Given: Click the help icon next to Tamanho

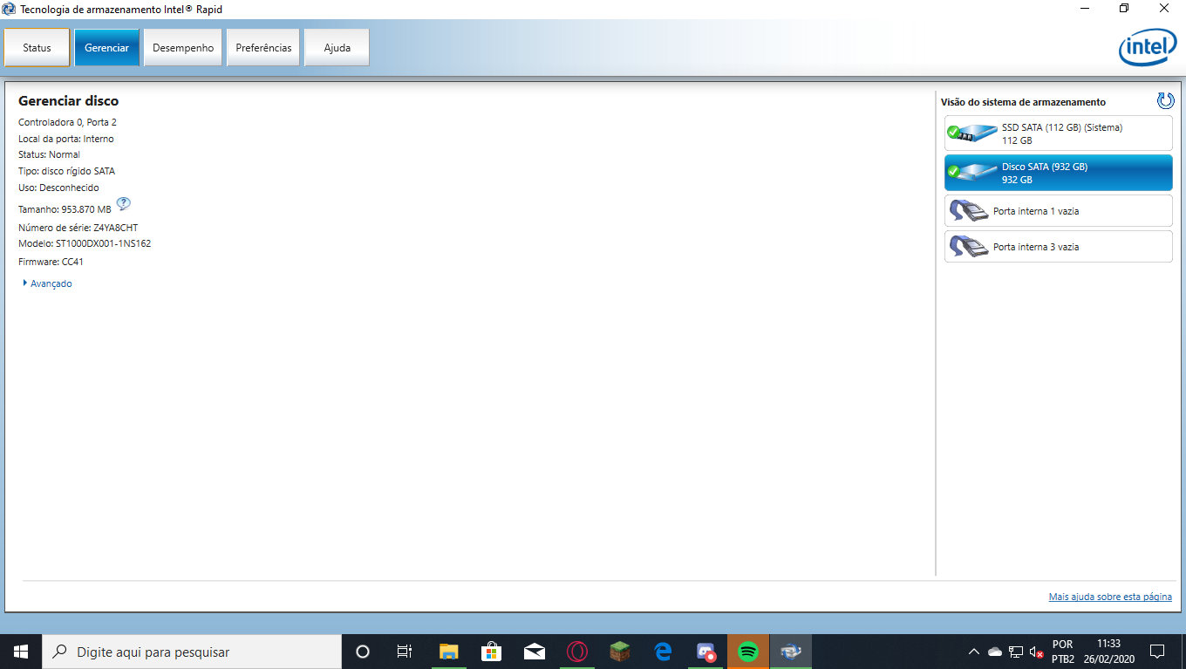Looking at the screenshot, I should click(x=124, y=204).
